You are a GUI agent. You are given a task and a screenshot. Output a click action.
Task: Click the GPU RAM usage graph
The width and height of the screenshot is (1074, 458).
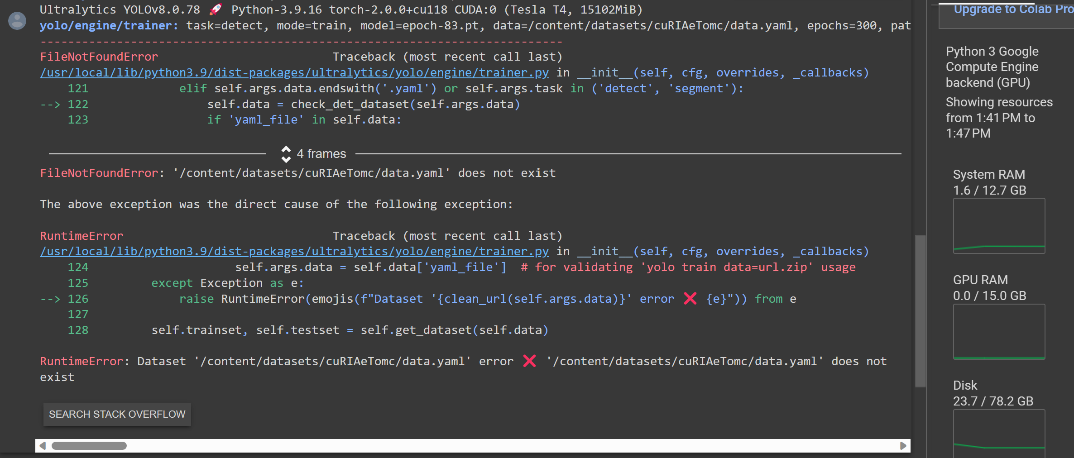[x=999, y=331]
